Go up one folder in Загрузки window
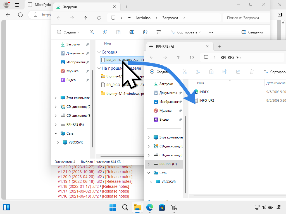 pyautogui.click(x=85, y=18)
